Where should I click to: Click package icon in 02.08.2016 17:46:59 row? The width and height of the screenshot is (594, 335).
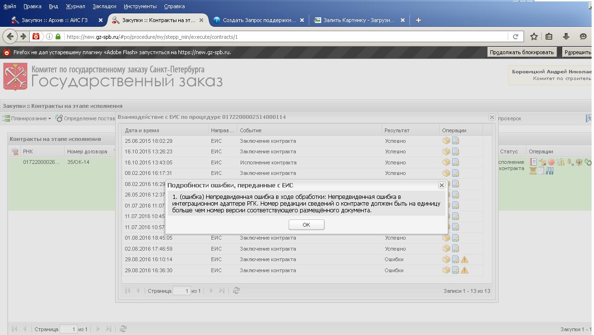tap(446, 249)
